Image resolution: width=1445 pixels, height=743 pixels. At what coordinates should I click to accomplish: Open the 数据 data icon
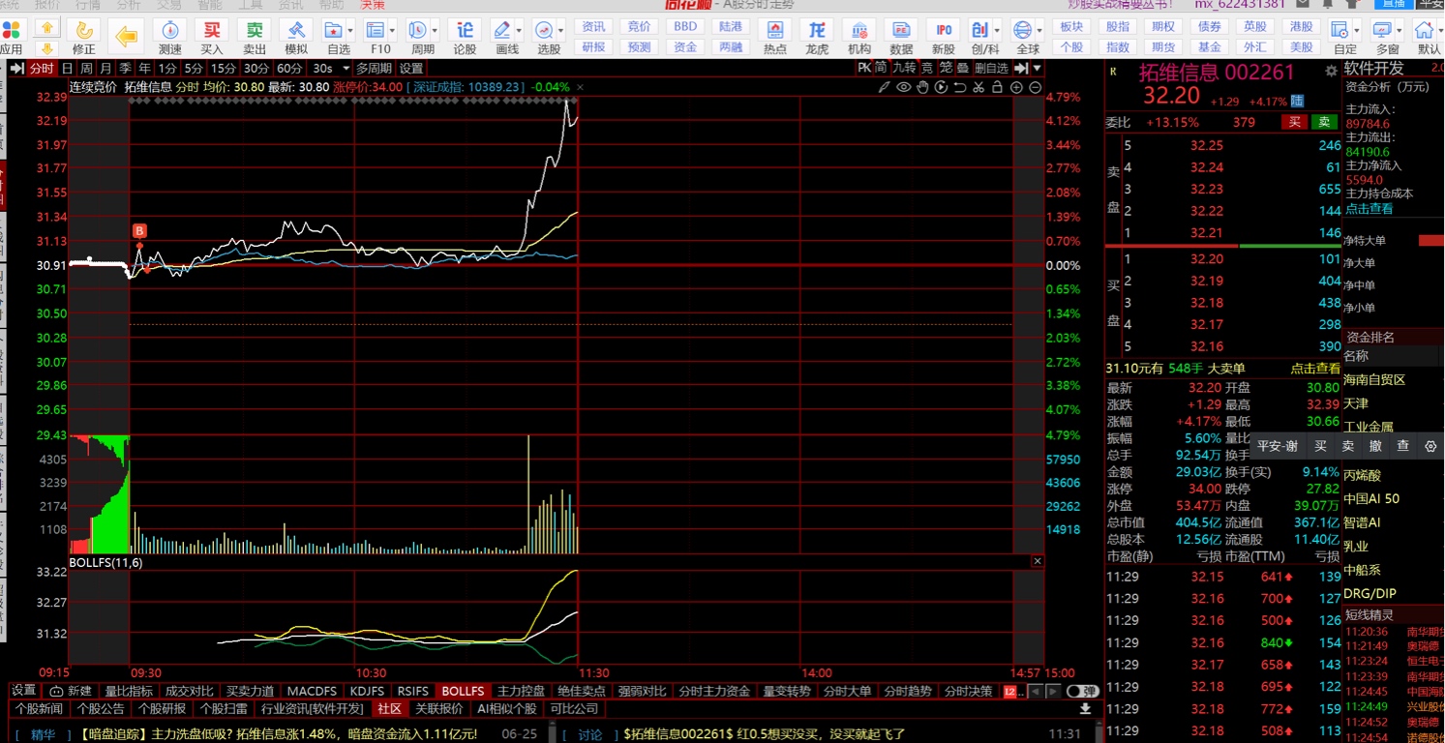(x=901, y=36)
